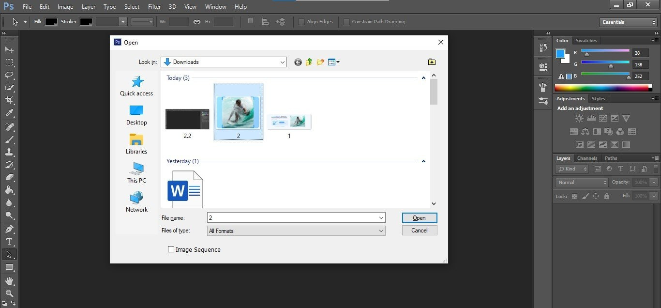The image size is (661, 308).
Task: Toggle pixel layer filter in Layers
Action: click(x=598, y=169)
